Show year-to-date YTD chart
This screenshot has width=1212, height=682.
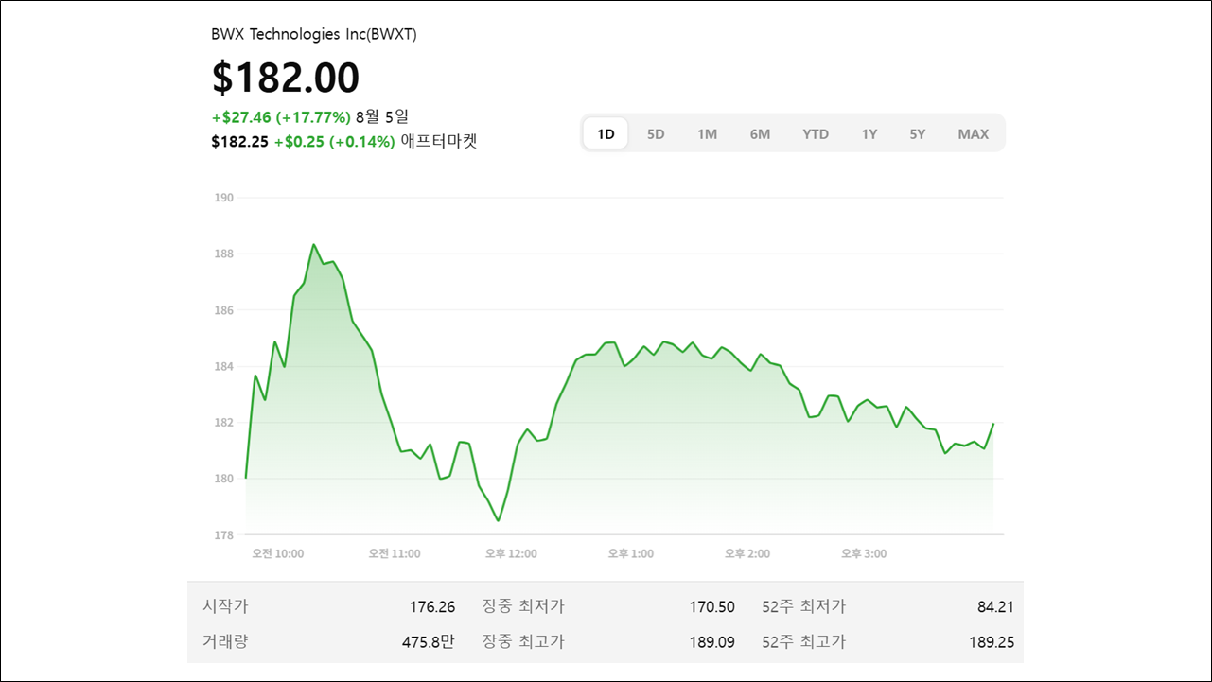coord(816,133)
